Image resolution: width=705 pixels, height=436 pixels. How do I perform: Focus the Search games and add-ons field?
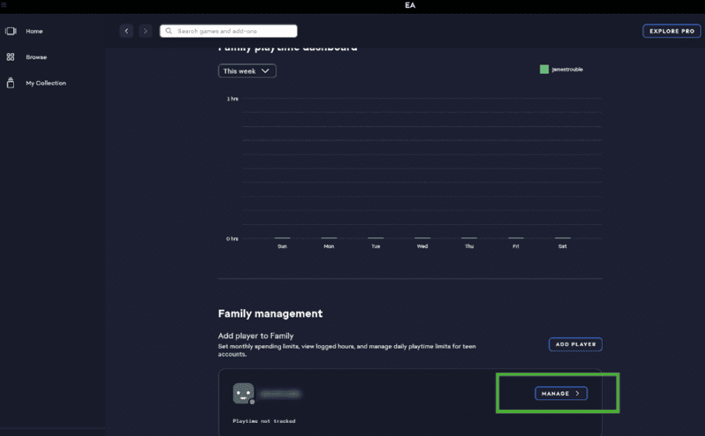pyautogui.click(x=228, y=31)
